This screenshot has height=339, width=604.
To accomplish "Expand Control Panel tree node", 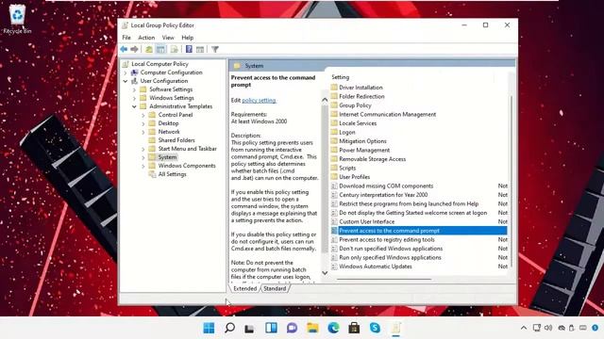I will point(143,115).
